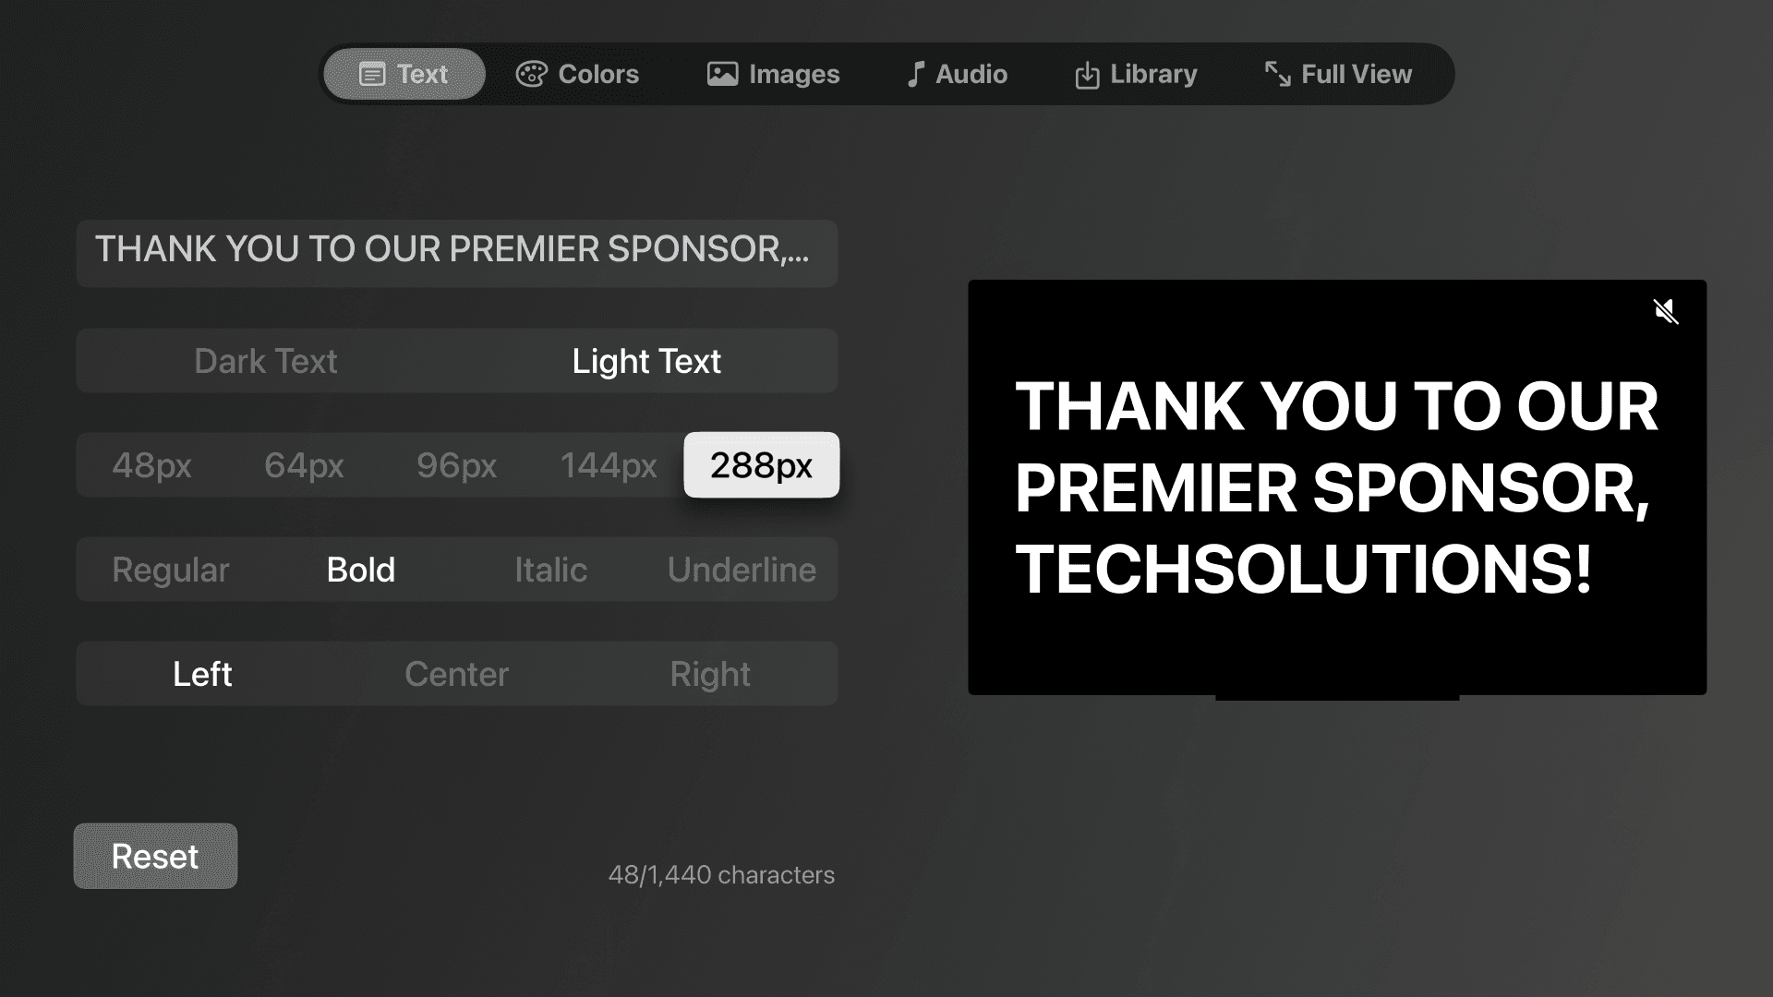
Task: Click Reset to restore defaults
Action: point(154,856)
